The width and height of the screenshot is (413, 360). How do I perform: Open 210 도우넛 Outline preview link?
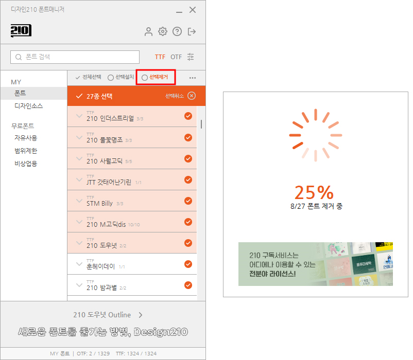(x=102, y=315)
